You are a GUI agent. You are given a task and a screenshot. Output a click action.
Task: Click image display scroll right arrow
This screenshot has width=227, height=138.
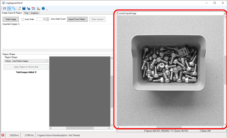tap(222, 127)
